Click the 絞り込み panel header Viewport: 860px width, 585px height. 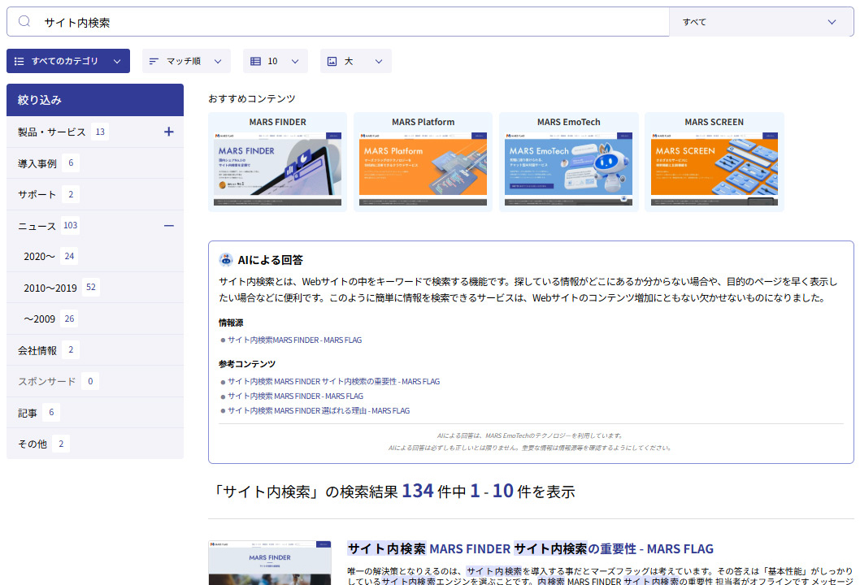point(95,100)
